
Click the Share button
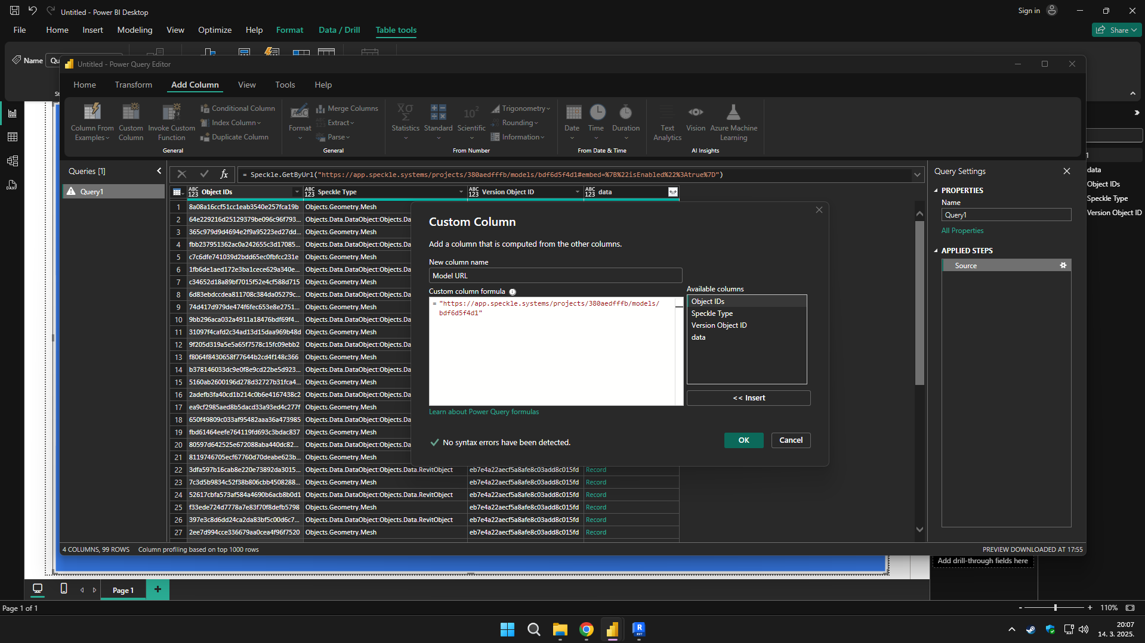click(1116, 30)
